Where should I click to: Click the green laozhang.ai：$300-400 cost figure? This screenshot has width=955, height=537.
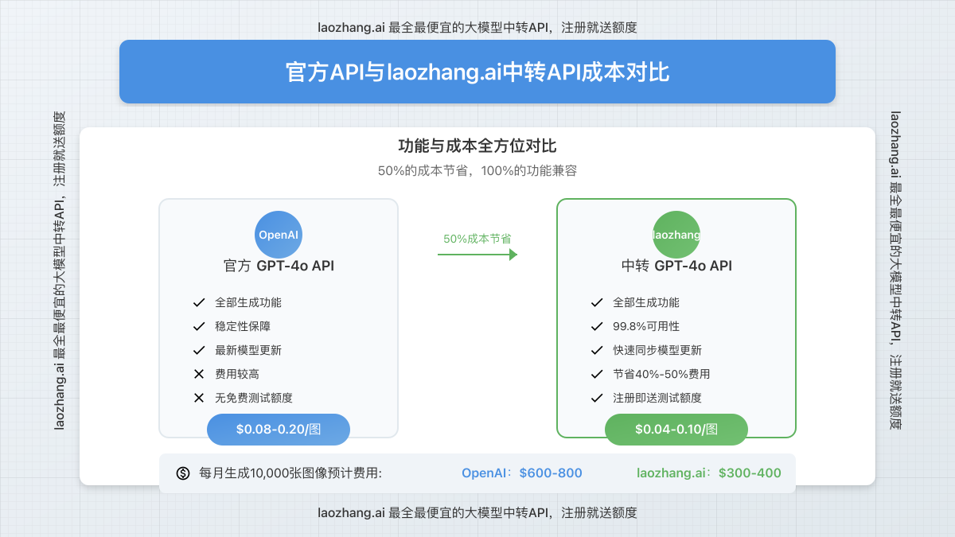(x=709, y=473)
